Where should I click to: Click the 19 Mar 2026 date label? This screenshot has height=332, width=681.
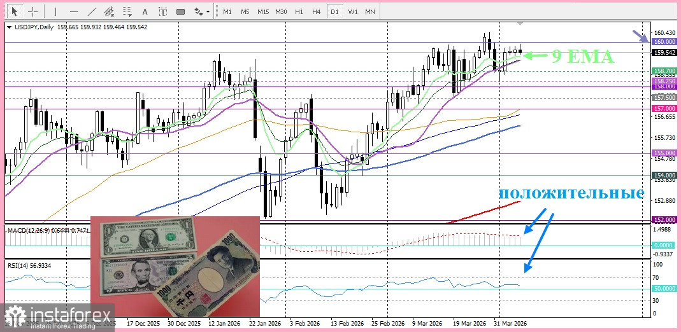pos(470,324)
